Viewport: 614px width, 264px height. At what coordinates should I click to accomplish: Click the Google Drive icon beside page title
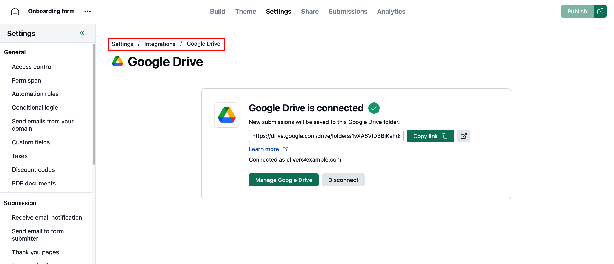[x=117, y=62]
